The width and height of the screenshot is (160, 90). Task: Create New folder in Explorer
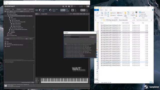coord(125,14)
